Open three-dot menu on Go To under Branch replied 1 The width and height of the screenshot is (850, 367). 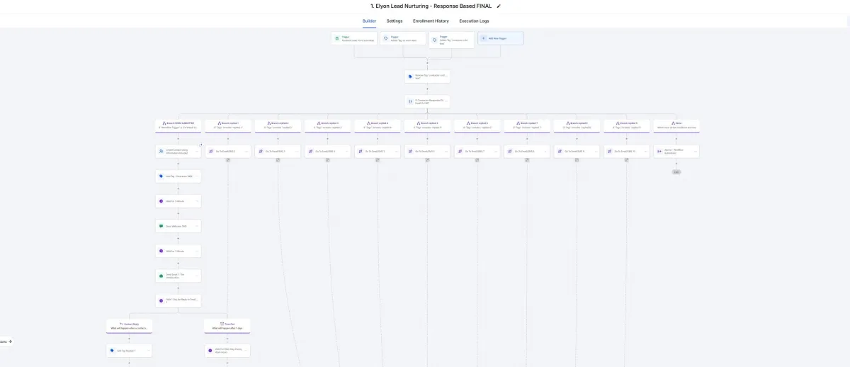coord(246,151)
